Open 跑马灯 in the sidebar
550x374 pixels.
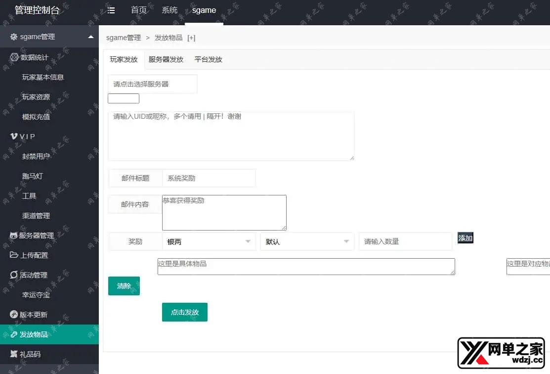pyautogui.click(x=32, y=176)
